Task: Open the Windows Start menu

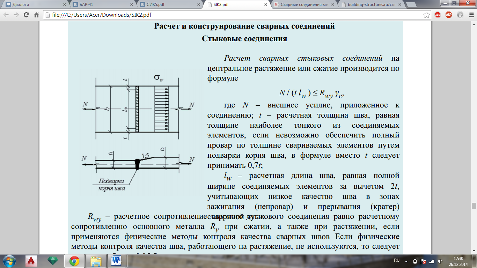Action: click(9, 261)
